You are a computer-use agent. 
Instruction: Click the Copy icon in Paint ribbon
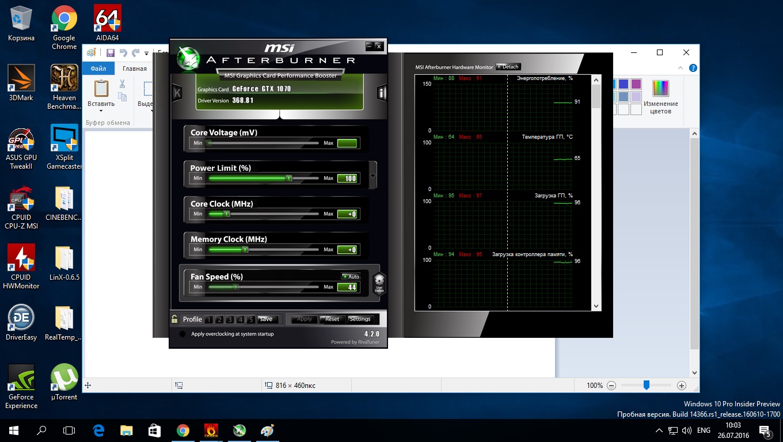tap(122, 98)
